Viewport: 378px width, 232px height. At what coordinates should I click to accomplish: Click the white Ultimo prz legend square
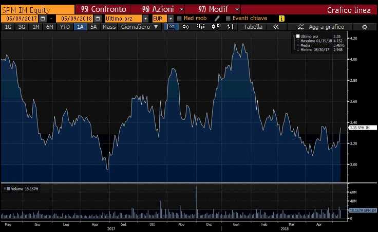[298, 36]
